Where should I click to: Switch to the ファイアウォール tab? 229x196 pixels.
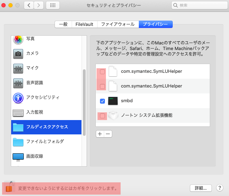click(117, 24)
